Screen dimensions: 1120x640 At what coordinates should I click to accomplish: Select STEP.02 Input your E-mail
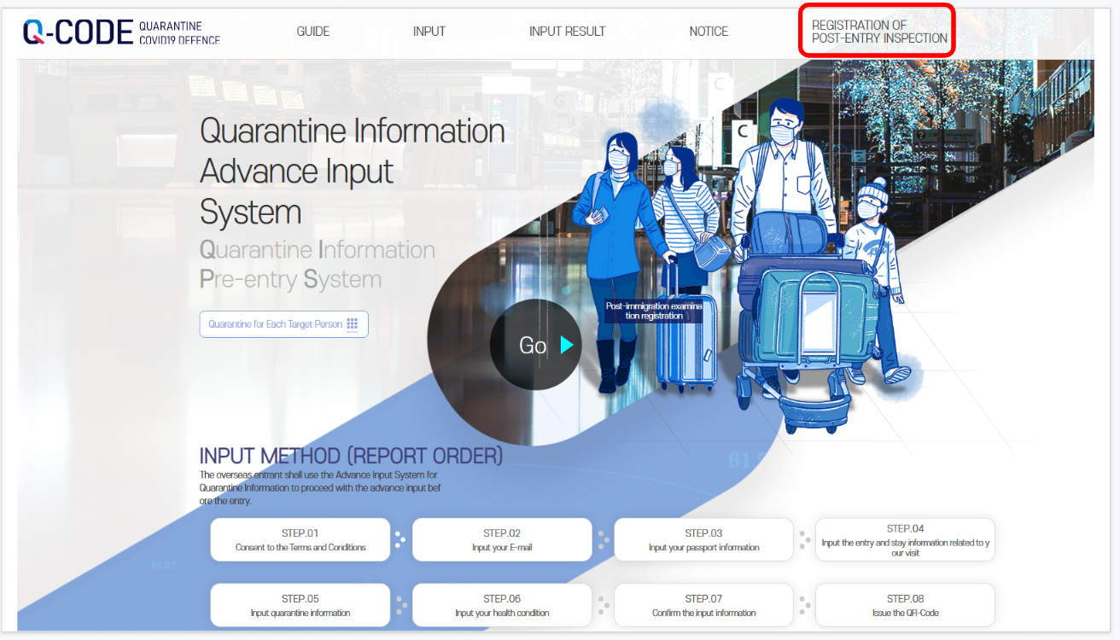pyautogui.click(x=502, y=539)
